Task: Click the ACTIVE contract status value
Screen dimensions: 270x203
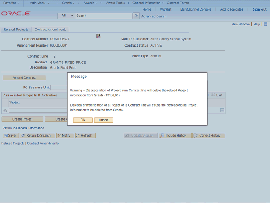Action: point(156,45)
